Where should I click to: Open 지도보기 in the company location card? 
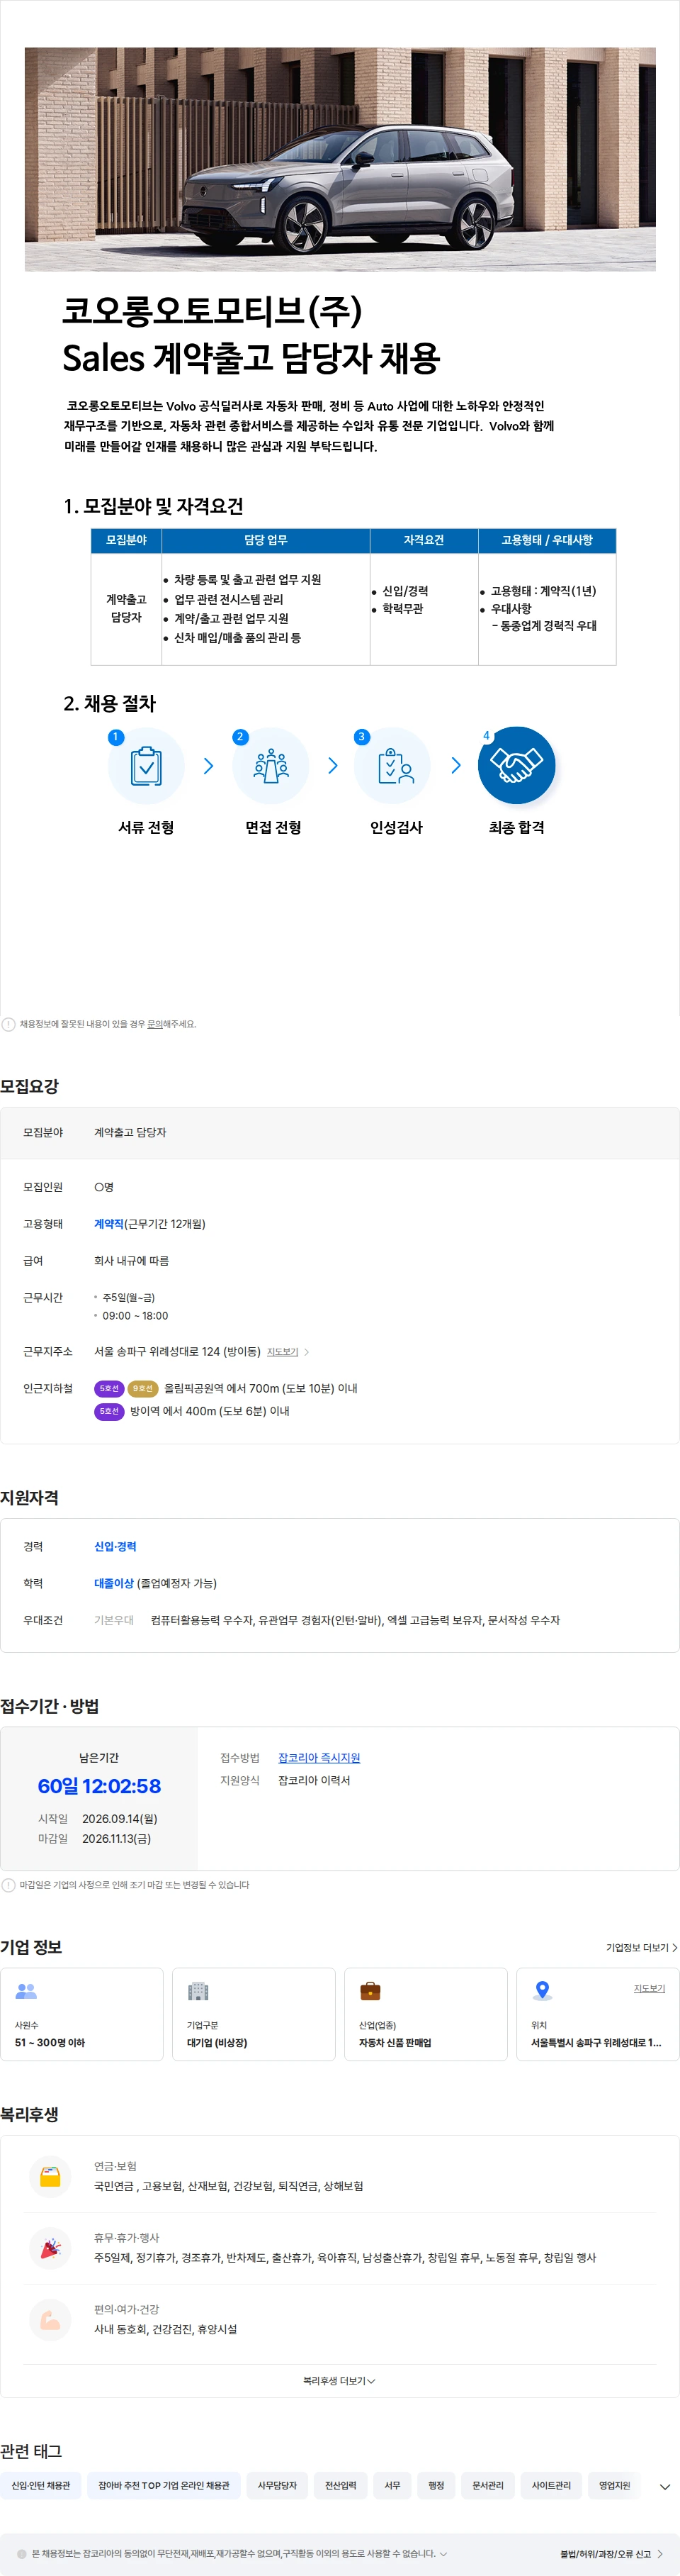click(x=649, y=1988)
